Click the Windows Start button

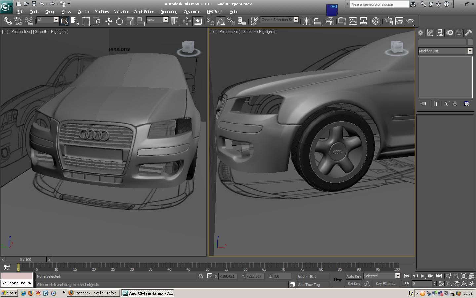tap(9, 293)
